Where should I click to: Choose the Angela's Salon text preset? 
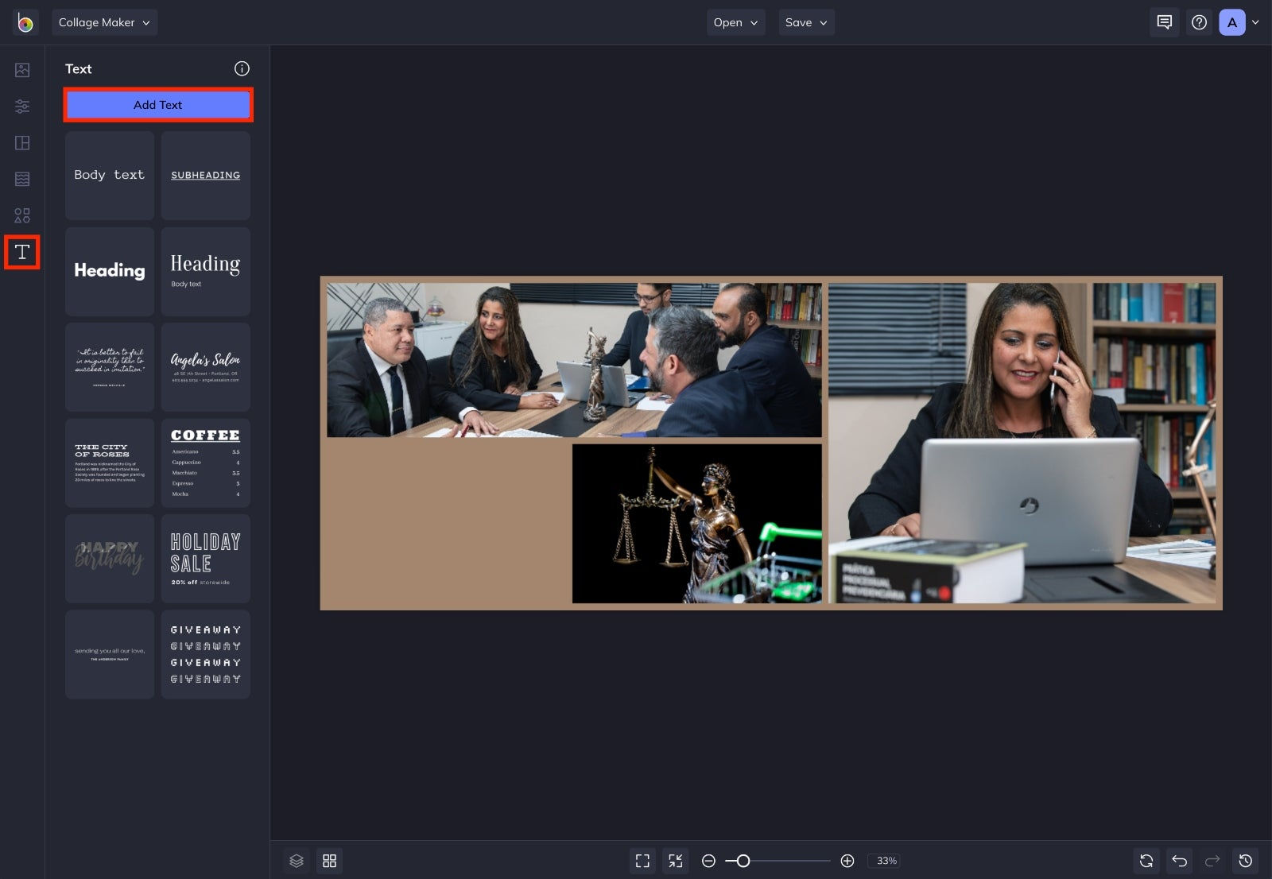click(206, 367)
